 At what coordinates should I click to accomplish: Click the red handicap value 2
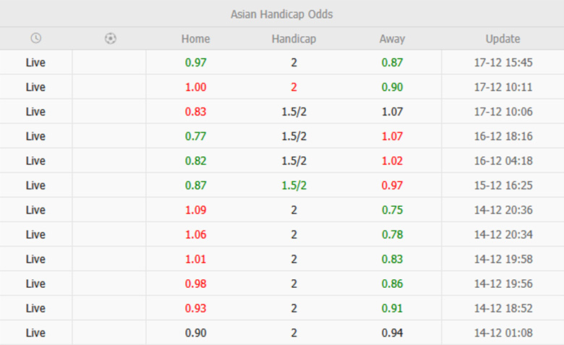pyautogui.click(x=294, y=87)
